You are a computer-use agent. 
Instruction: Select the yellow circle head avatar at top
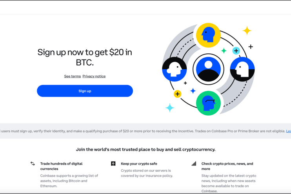coord(208,35)
